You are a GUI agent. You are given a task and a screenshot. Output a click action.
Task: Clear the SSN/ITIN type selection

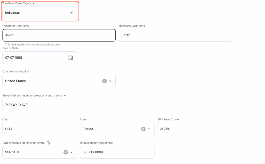click(66, 152)
